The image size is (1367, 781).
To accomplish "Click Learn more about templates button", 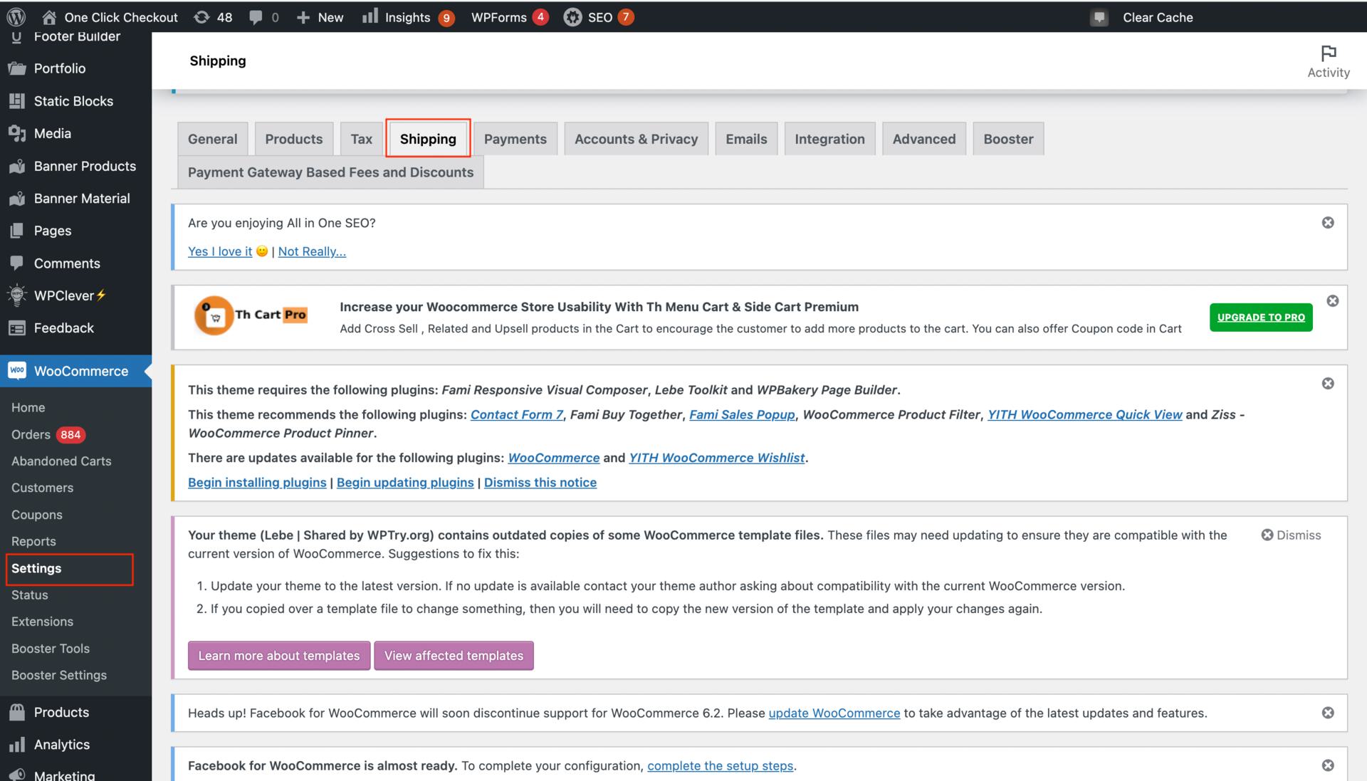I will click(279, 655).
